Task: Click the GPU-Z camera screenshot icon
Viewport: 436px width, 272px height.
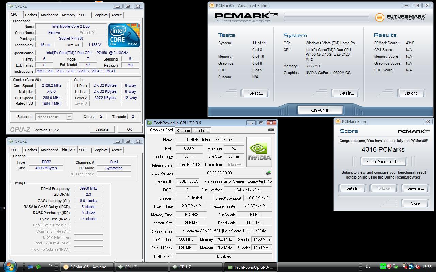Action: point(271,130)
